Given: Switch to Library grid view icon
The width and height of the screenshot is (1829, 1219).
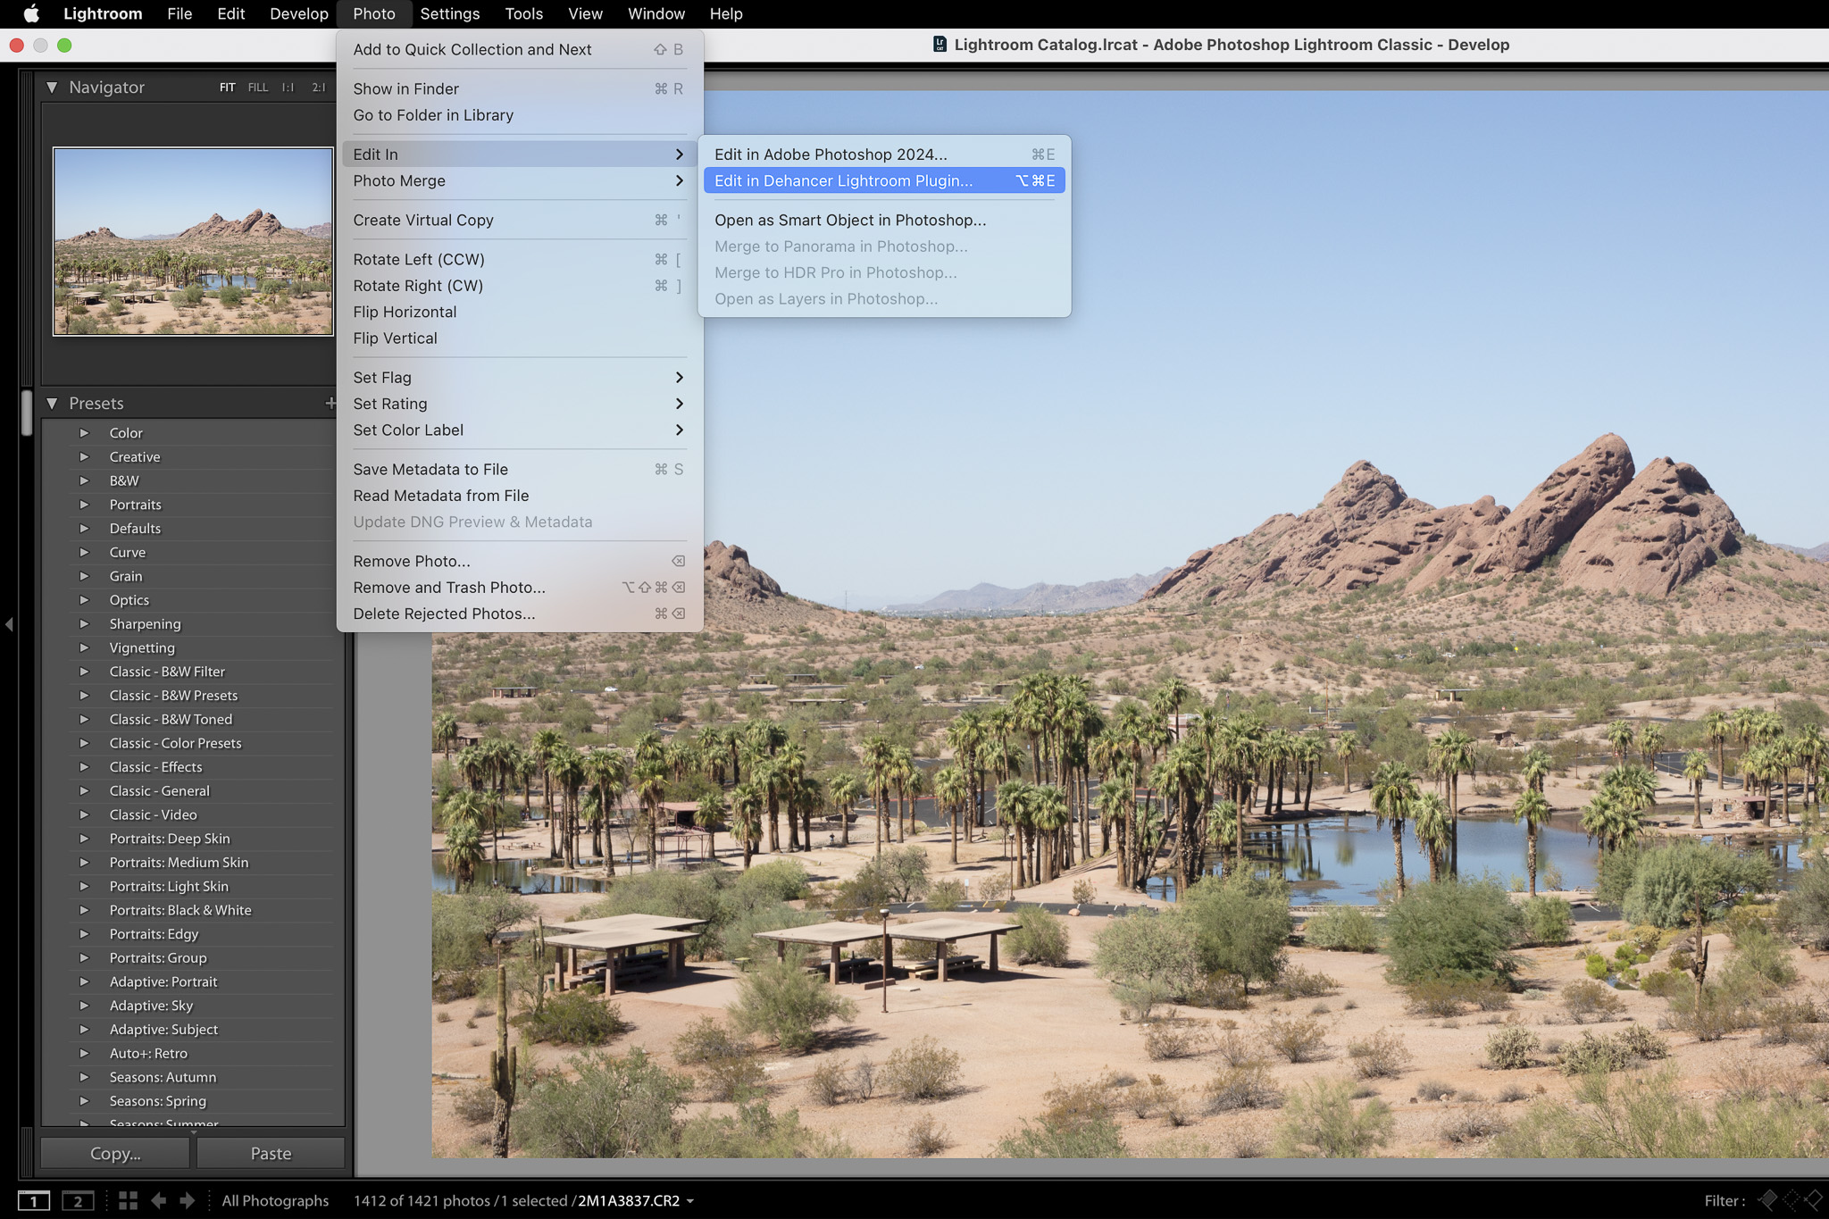Looking at the screenshot, I should point(128,1201).
